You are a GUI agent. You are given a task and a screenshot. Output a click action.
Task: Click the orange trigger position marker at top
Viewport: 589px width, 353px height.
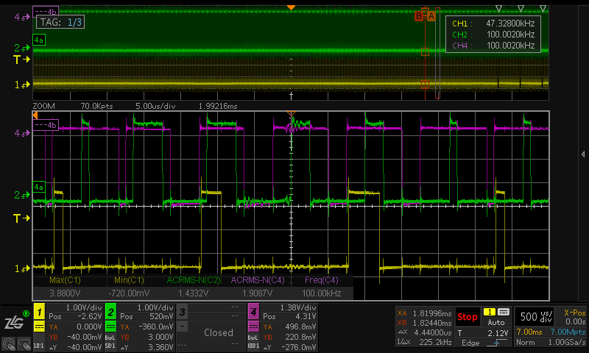click(291, 7)
